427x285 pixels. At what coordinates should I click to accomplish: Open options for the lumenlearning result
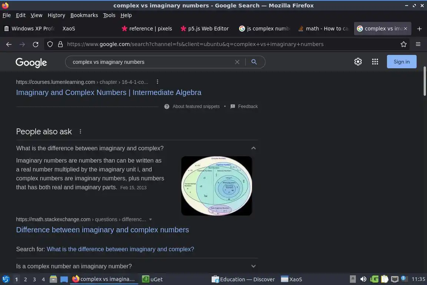(x=158, y=82)
